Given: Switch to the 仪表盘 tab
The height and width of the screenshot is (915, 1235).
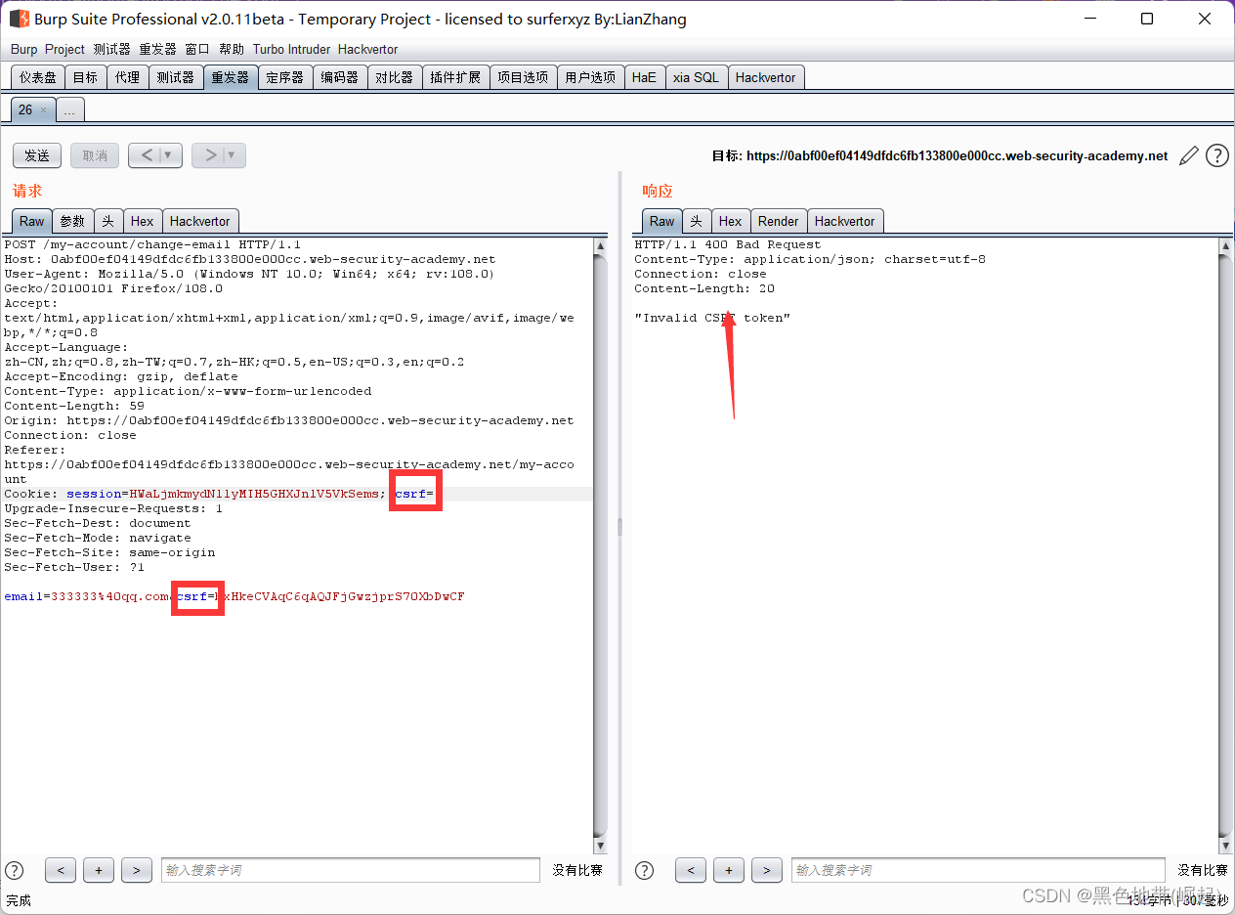Looking at the screenshot, I should click(x=38, y=77).
